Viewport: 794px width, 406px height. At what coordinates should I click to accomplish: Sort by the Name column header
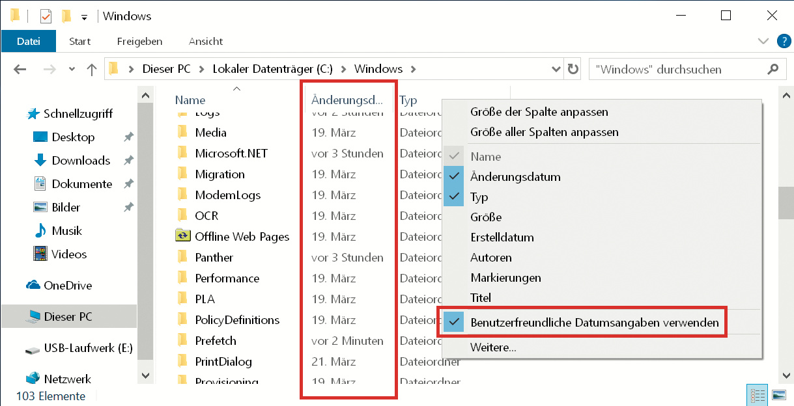pos(190,100)
